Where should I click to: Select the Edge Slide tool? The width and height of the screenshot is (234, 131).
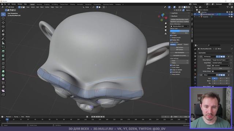(x=3, y=83)
